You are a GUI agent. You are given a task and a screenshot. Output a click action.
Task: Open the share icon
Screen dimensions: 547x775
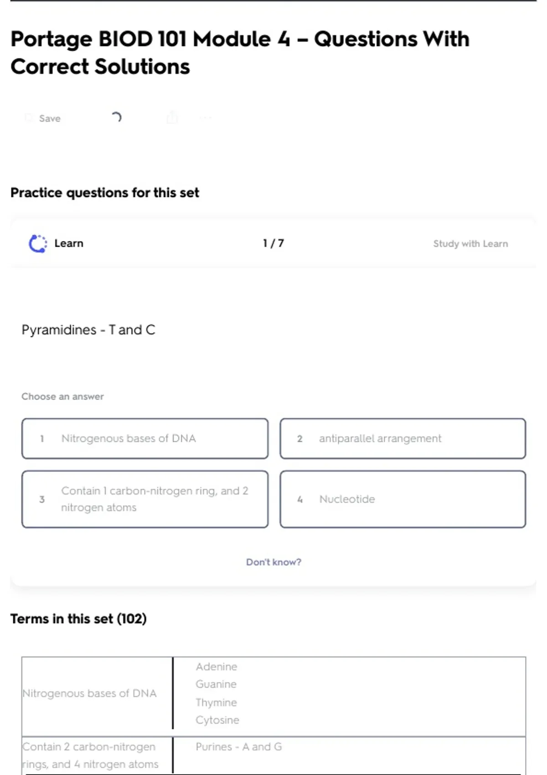(172, 118)
